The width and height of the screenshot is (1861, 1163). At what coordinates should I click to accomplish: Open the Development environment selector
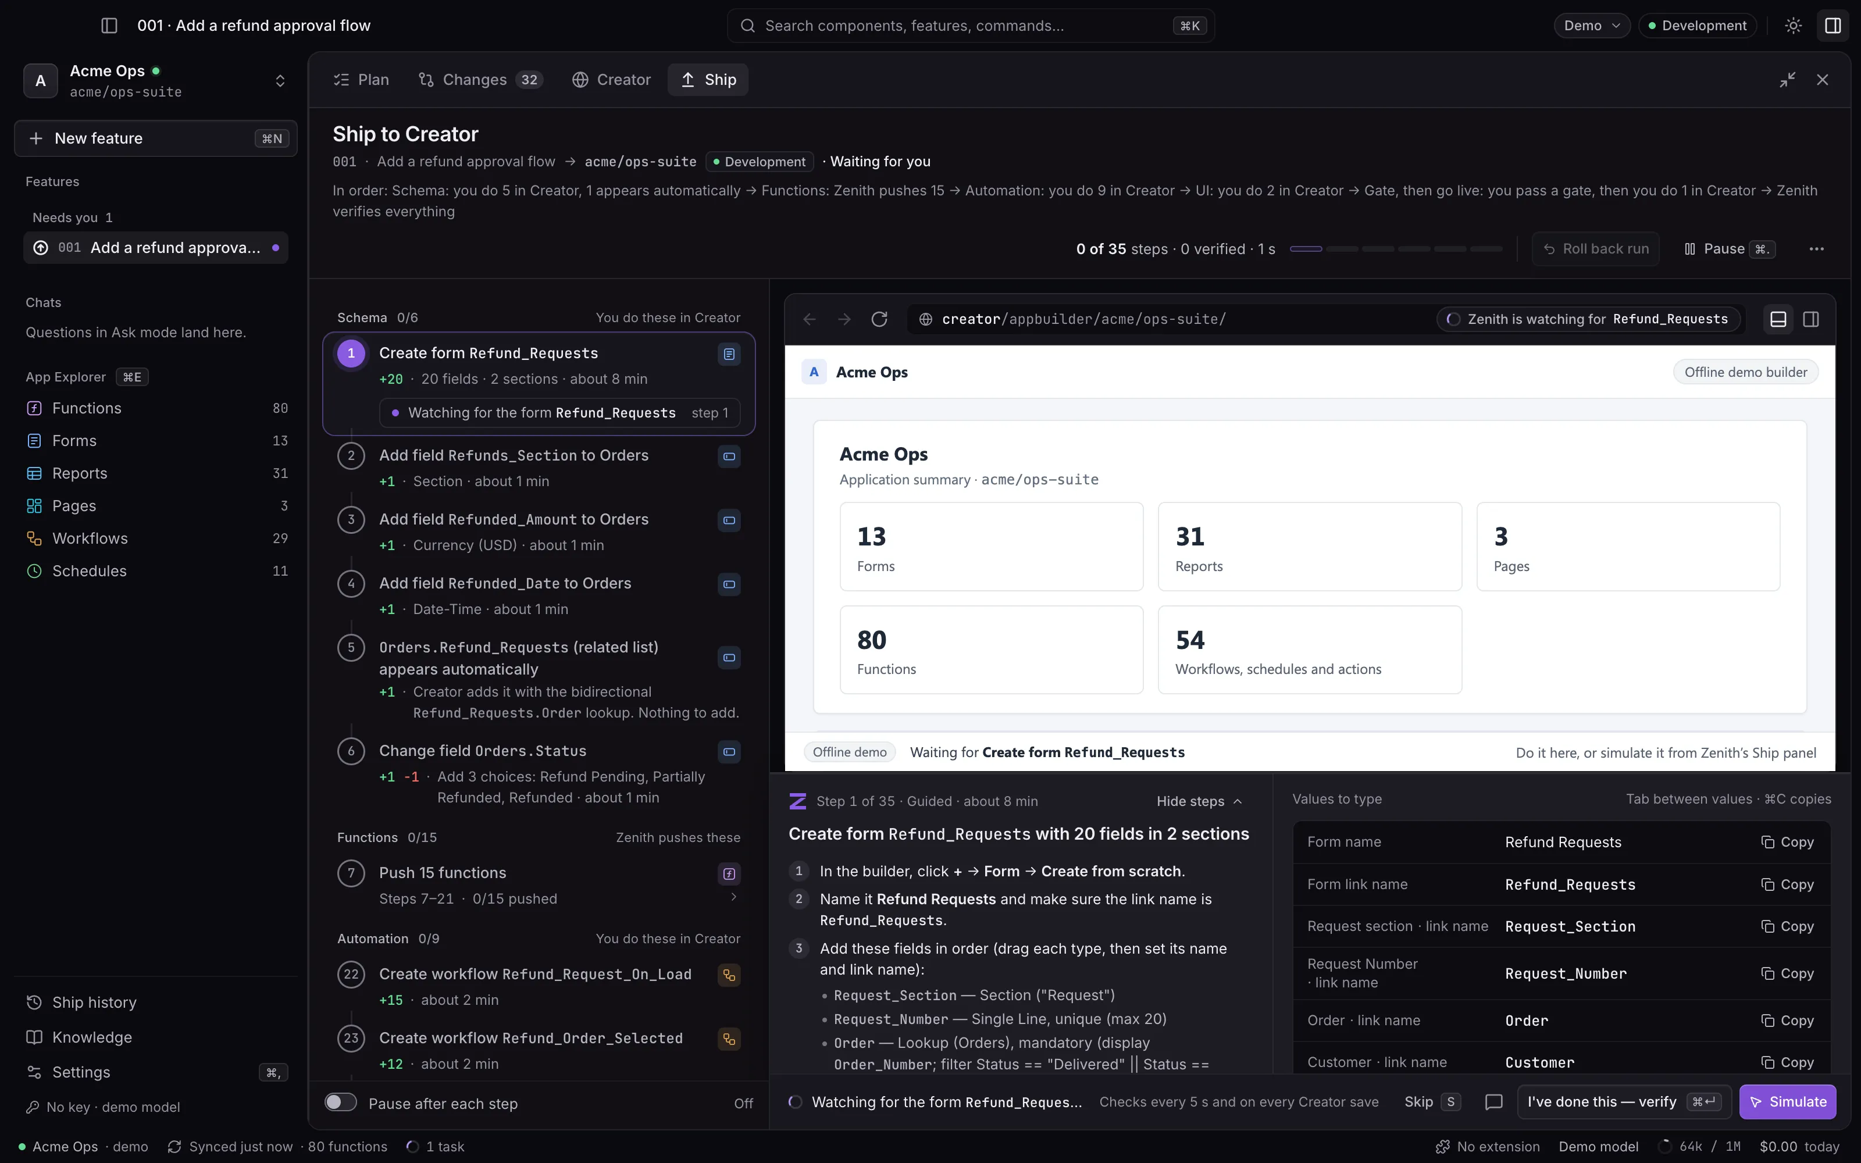point(1697,26)
